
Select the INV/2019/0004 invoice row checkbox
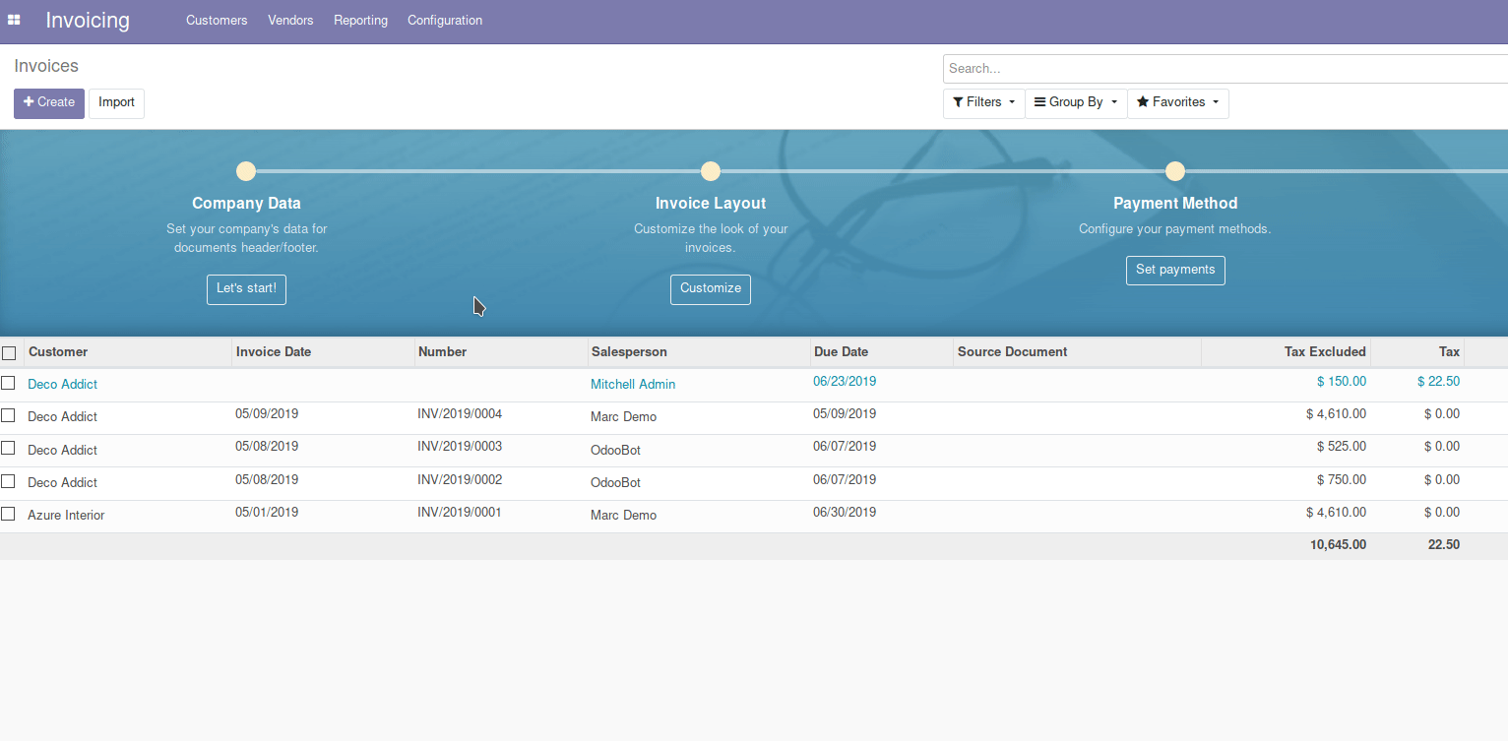[x=9, y=415]
